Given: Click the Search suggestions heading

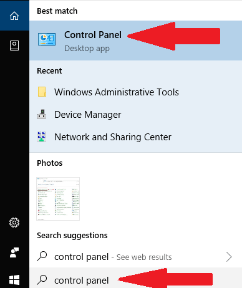Looking at the screenshot, I should pyautogui.click(x=72, y=236).
